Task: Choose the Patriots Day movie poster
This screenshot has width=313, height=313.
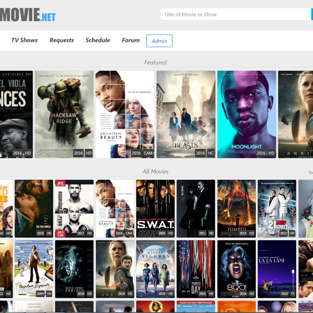Action: click(x=196, y=269)
